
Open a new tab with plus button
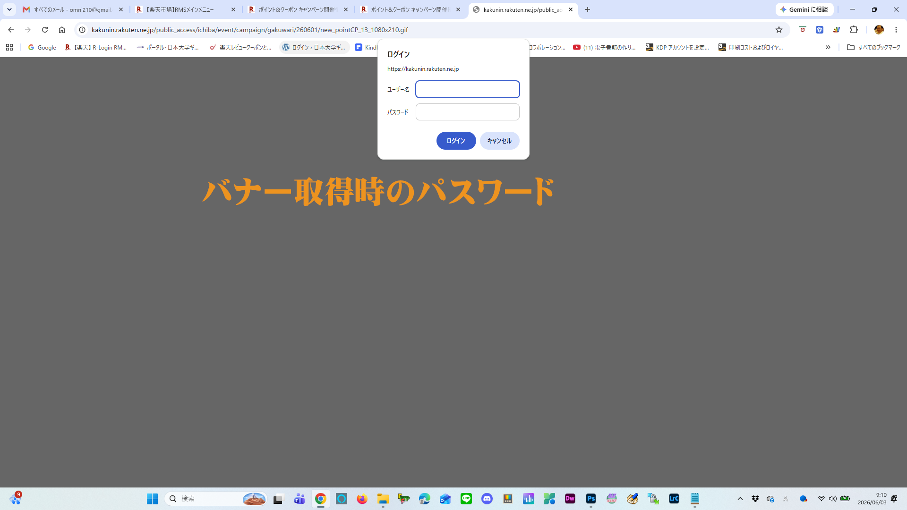tap(588, 9)
